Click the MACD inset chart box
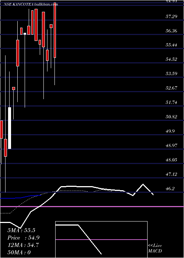This screenshot has width=184, height=258. (101, 240)
